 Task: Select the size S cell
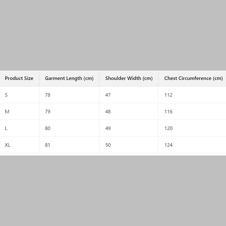coord(6,95)
